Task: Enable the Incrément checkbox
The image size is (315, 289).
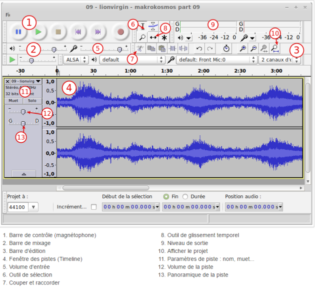Action: tap(93, 207)
